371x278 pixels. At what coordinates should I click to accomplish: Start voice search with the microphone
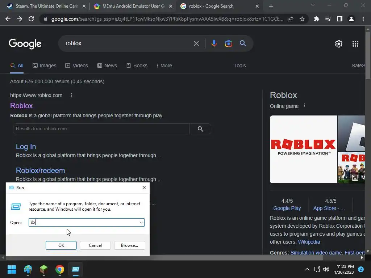(214, 43)
